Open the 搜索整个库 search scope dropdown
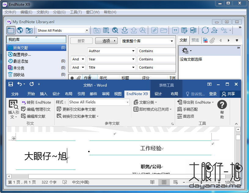The image size is (249, 193). pyautogui.click(x=172, y=41)
